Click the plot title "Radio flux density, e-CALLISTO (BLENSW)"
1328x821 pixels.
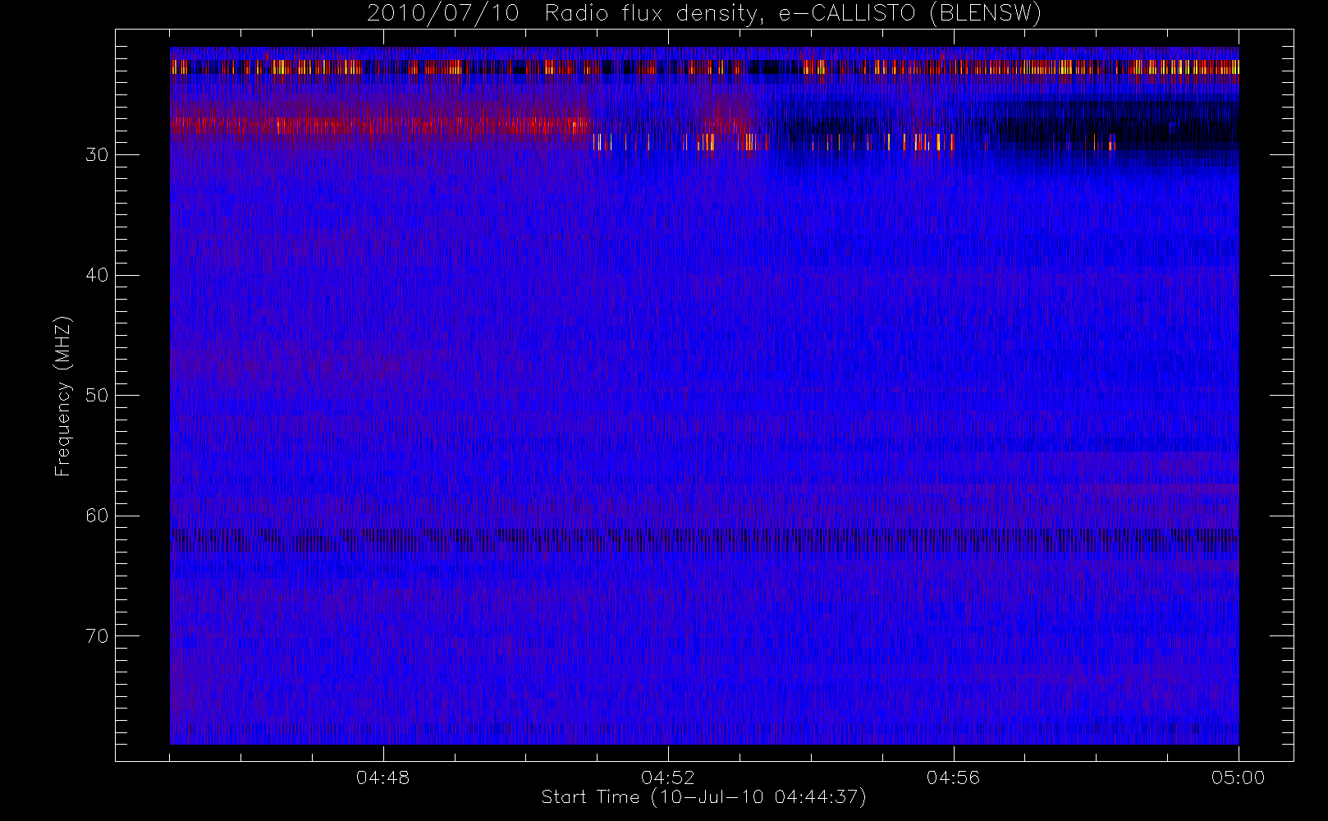(793, 14)
